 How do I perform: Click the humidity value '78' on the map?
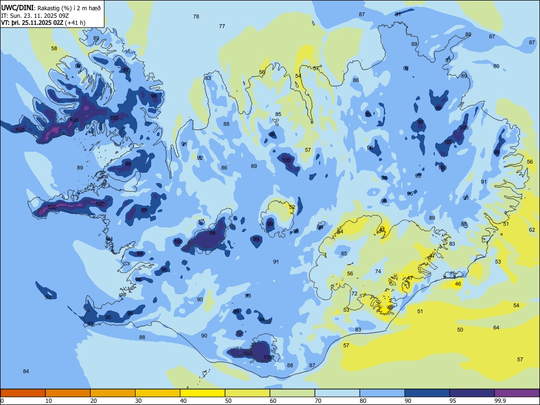pos(196,16)
